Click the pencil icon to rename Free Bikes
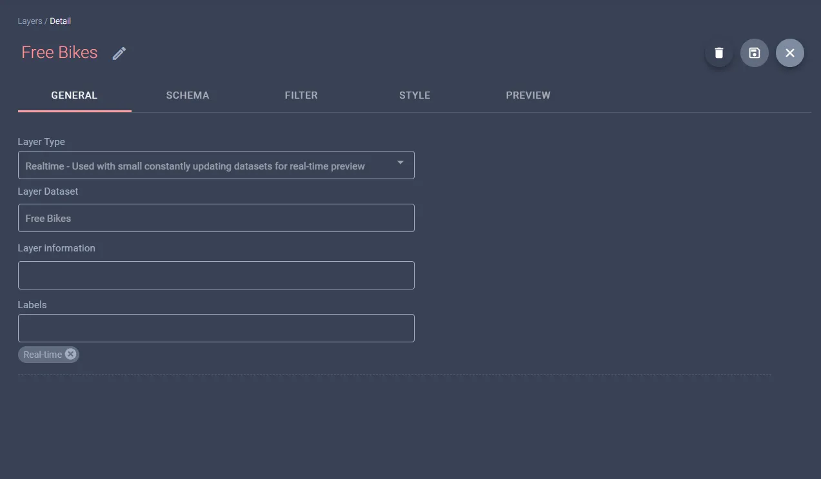The image size is (821, 479). click(119, 54)
